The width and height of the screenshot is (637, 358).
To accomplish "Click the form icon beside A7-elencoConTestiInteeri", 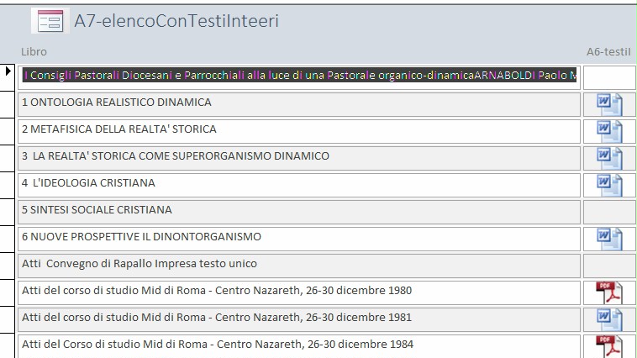I will (x=50, y=21).
